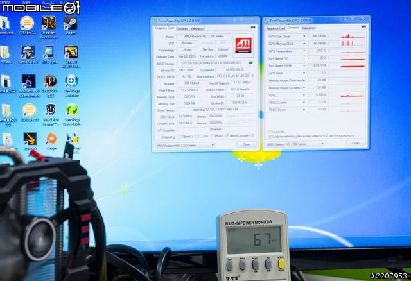Click the Name field showing AMD Radeon HD 7700 Series
Screen dimensions: 411x281
tap(204, 36)
